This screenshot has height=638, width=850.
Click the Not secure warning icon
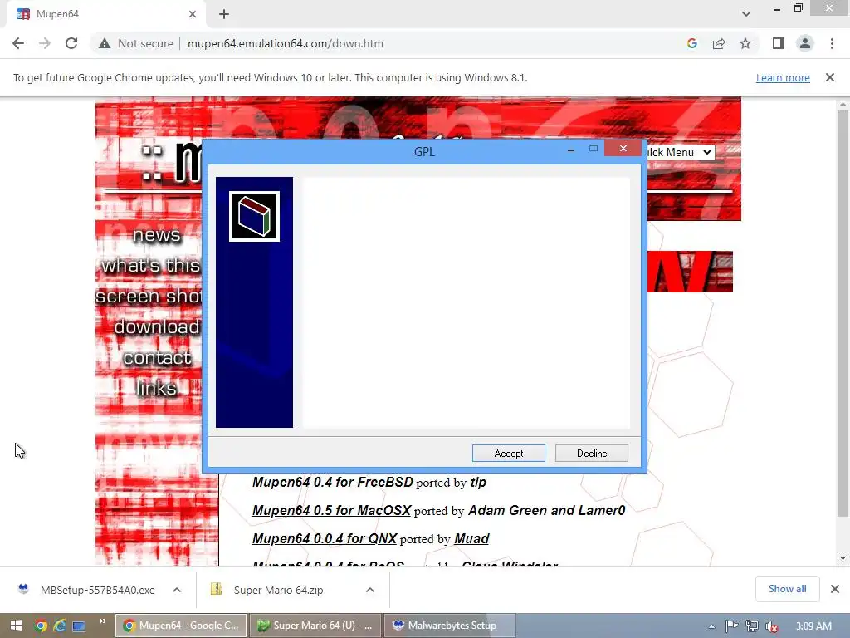(105, 43)
